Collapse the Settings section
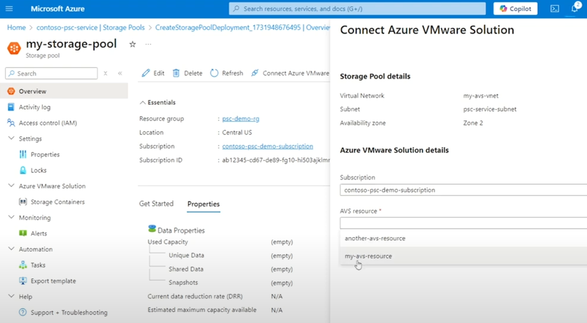The height and width of the screenshot is (323, 587). pyautogui.click(x=11, y=138)
